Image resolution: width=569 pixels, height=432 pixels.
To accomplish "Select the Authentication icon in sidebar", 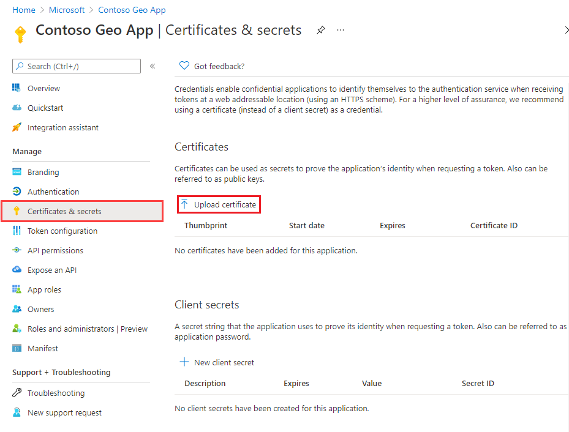I will (17, 192).
